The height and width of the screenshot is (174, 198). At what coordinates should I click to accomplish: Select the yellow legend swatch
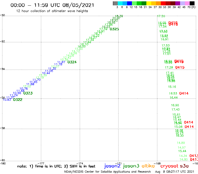[x=149, y=3]
